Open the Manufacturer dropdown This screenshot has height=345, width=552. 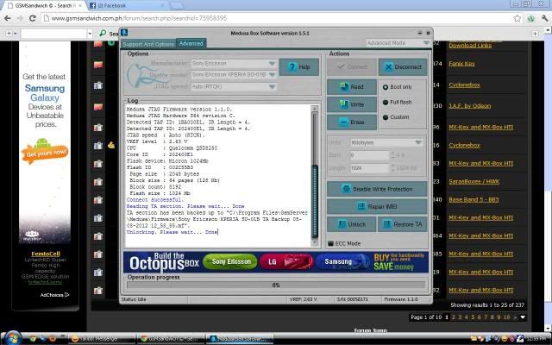[234, 63]
